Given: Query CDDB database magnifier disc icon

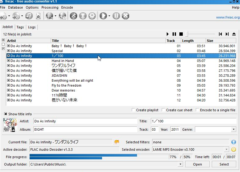Looking at the screenshot, I should click(x=49, y=16).
